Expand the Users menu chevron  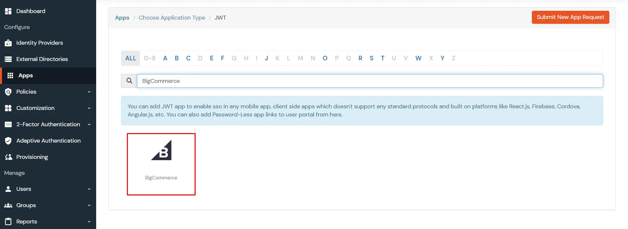(89, 189)
